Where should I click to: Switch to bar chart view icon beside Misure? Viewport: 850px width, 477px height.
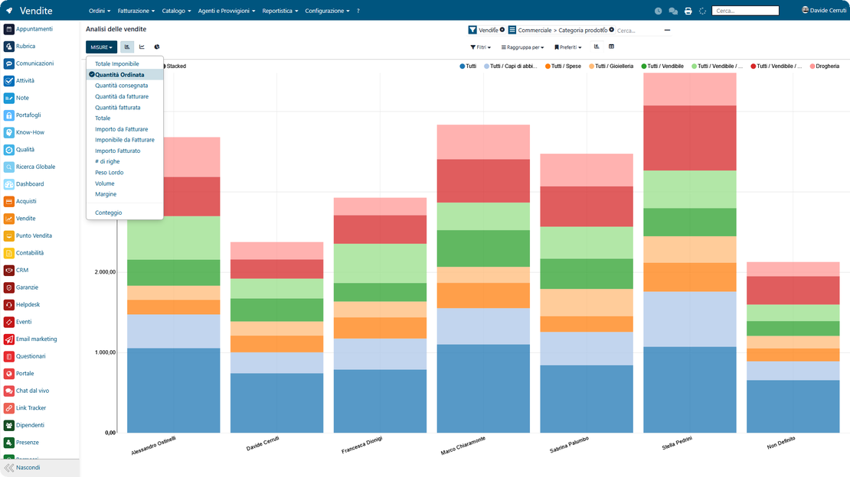pos(127,47)
